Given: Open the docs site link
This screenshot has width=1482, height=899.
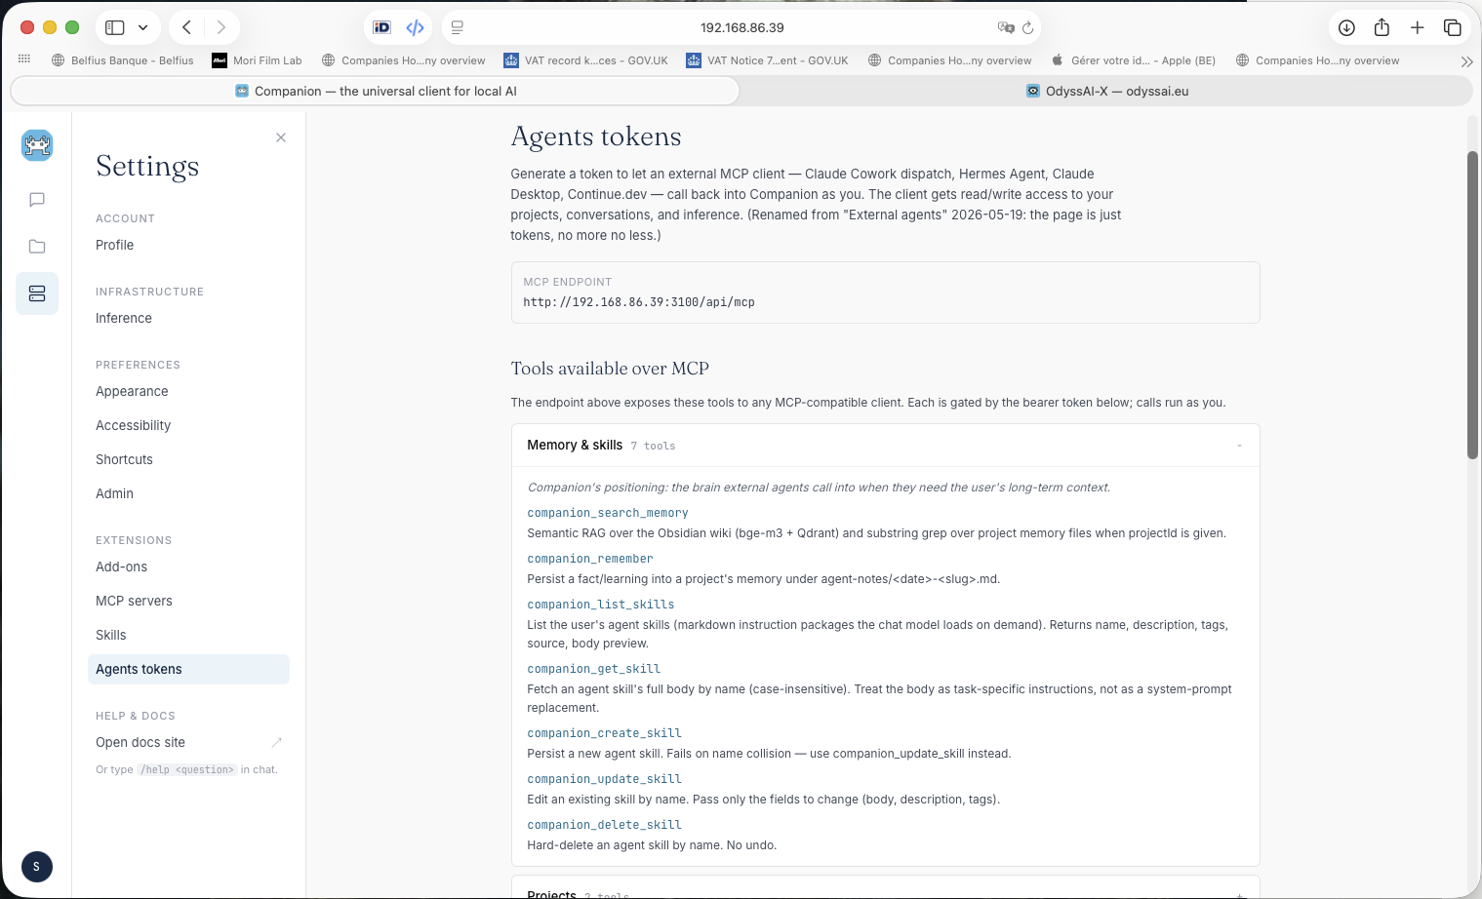Looking at the screenshot, I should point(188,742).
